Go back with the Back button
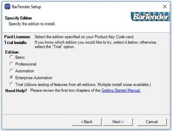 click(87, 122)
